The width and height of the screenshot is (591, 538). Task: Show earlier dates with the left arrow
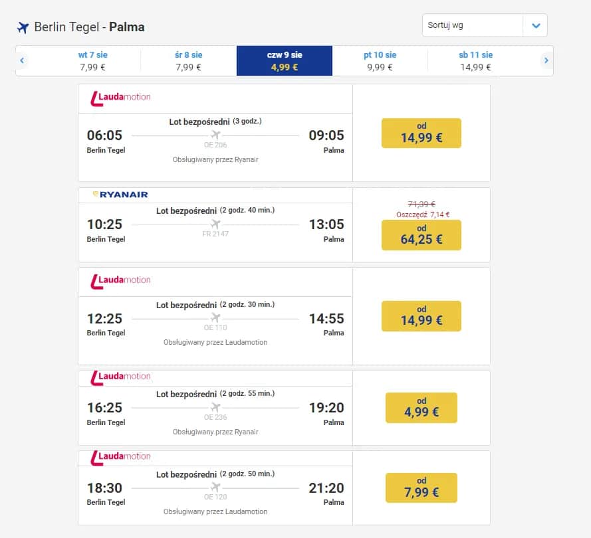tap(22, 60)
